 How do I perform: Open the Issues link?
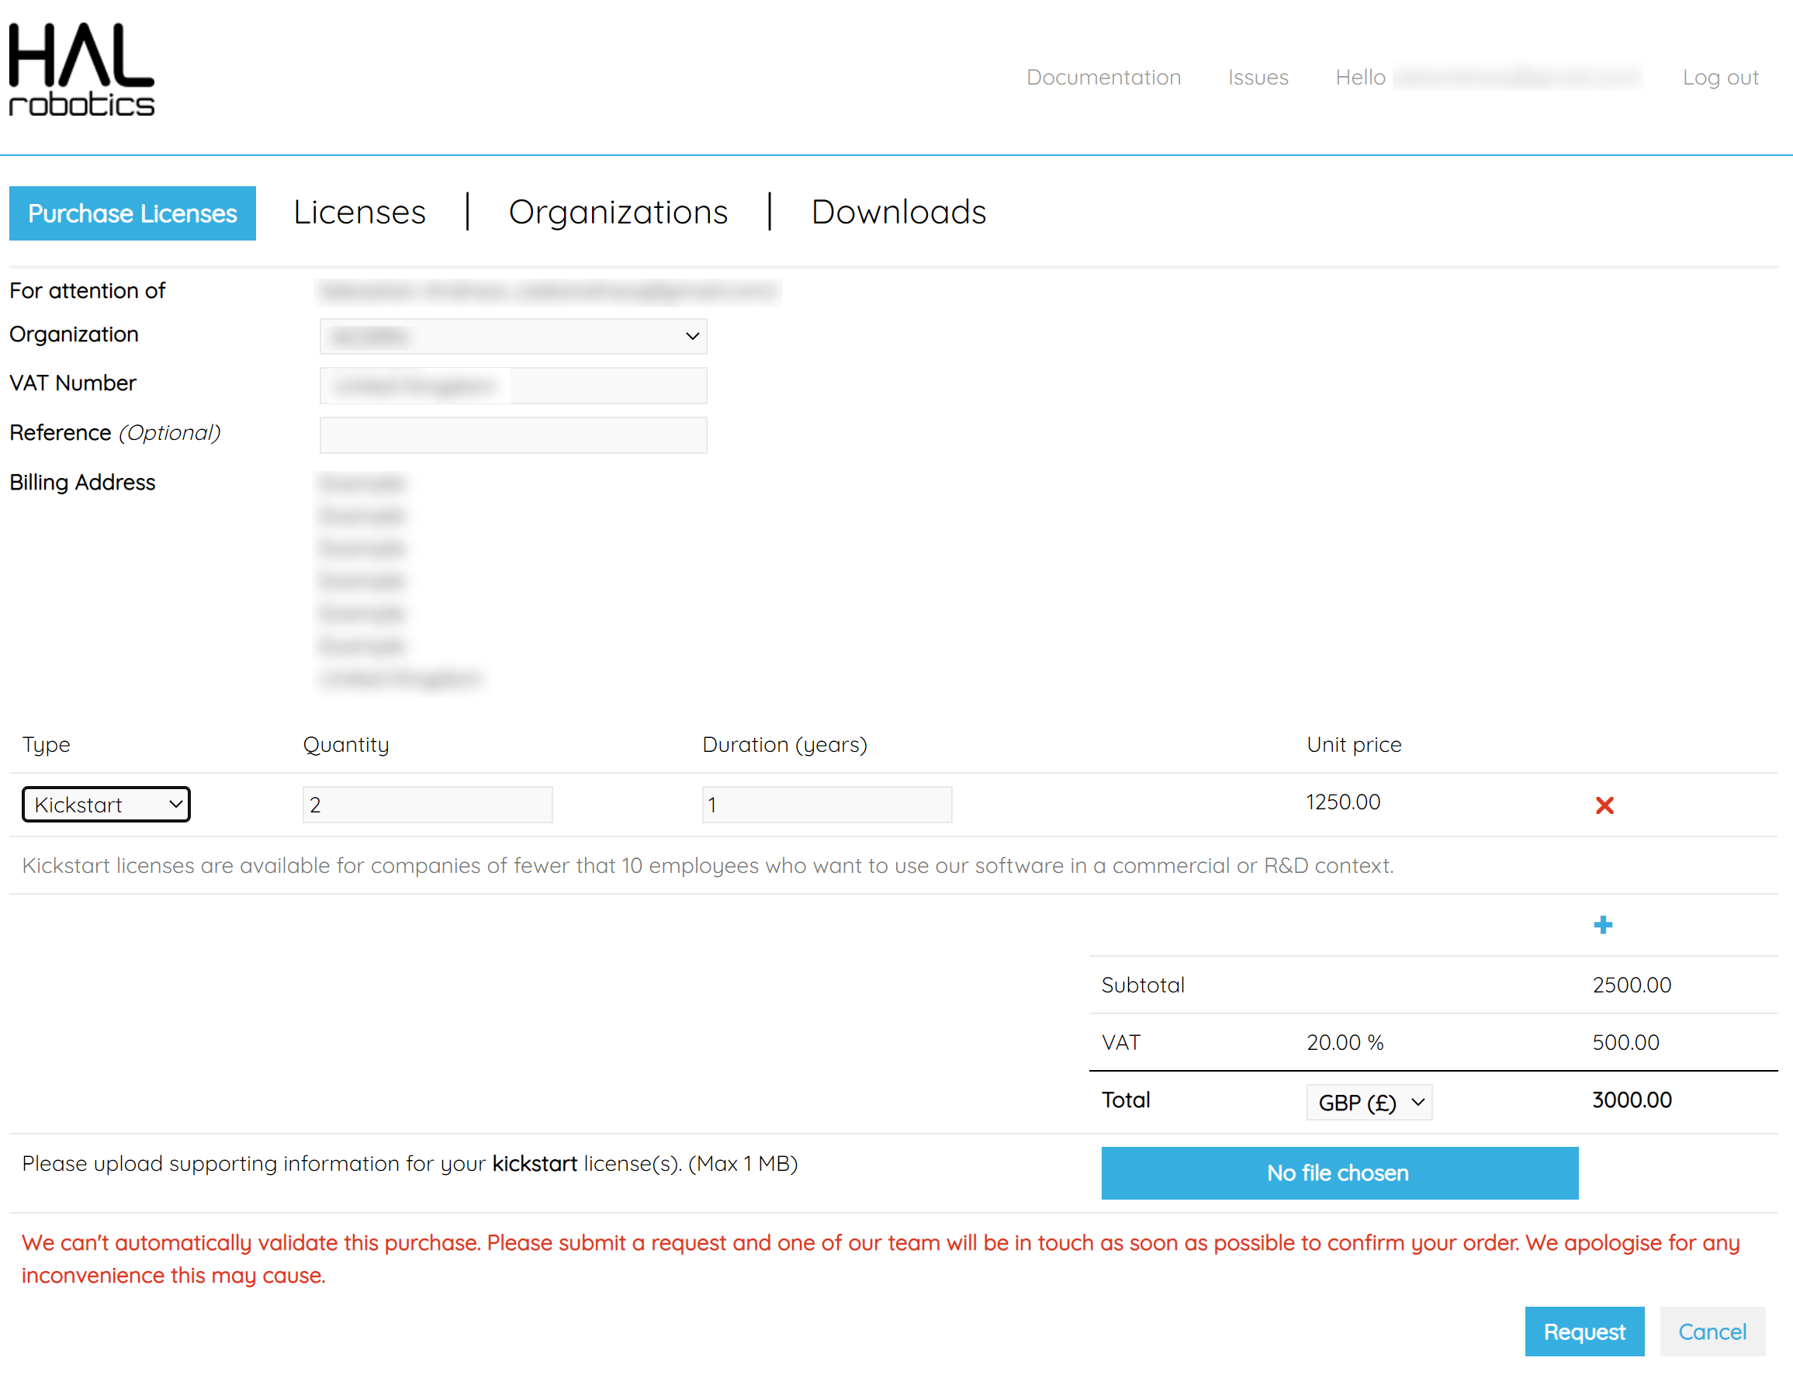click(1258, 77)
